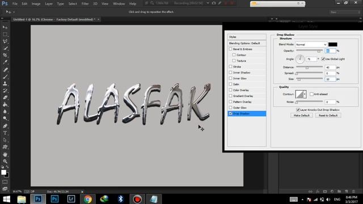
Task: Toggle the Use Global Light checkbox
Action: 323,59
